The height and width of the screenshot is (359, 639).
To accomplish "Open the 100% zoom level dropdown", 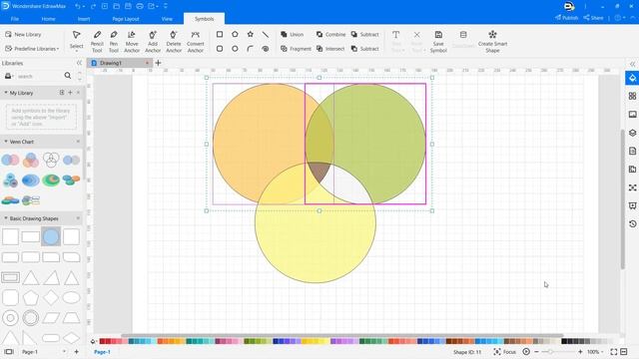I will pos(595,352).
